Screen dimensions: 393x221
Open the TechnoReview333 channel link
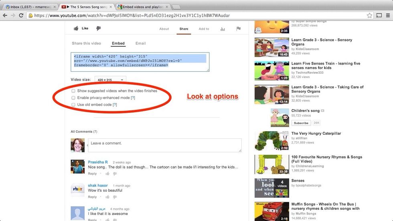pos(310,73)
